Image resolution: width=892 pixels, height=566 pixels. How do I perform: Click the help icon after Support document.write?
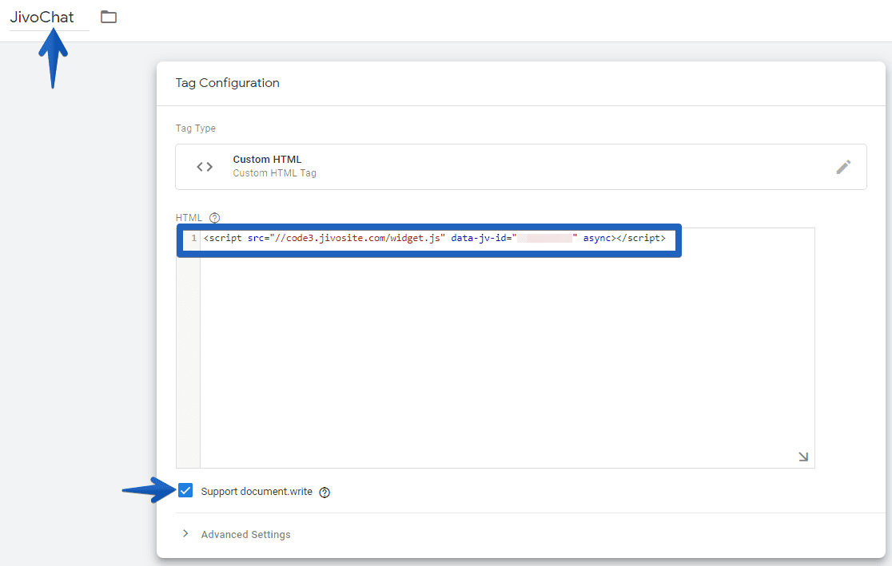pyautogui.click(x=324, y=491)
